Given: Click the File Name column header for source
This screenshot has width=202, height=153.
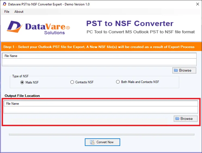Looking at the screenshot, I should (x=99, y=56).
